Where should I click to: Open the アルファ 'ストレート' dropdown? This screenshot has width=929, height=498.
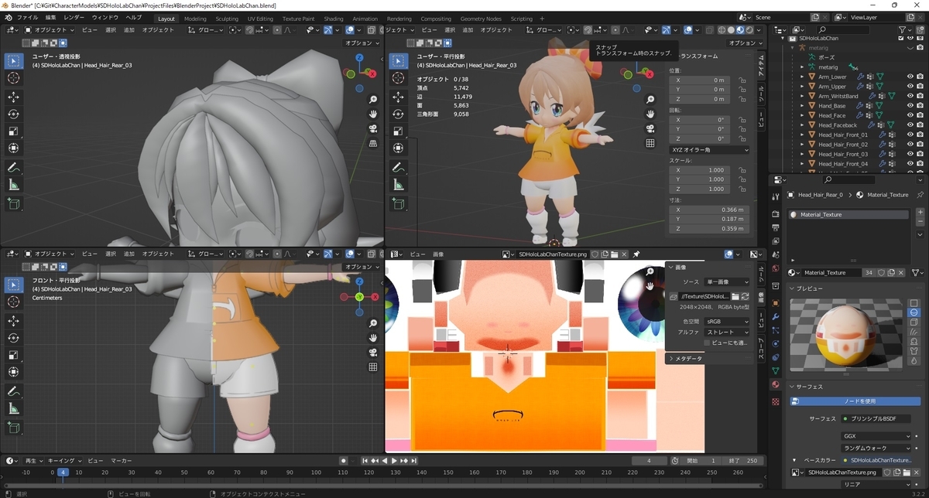coord(727,332)
